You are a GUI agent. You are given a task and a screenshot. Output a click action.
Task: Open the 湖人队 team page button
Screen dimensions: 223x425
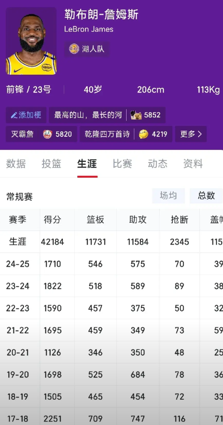87,49
